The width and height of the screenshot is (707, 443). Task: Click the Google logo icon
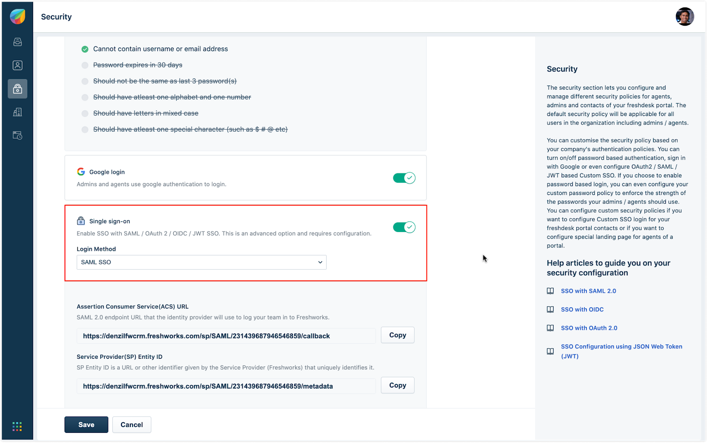(x=81, y=172)
